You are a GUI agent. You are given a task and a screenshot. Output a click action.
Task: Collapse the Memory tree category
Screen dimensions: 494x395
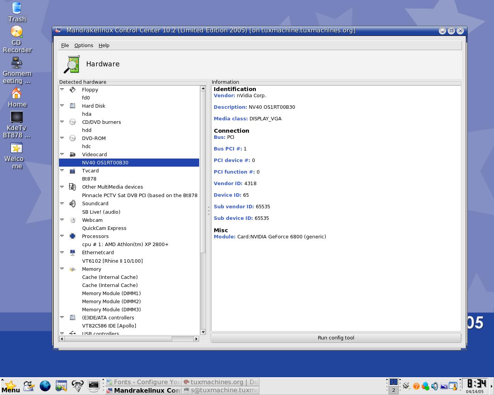point(62,268)
